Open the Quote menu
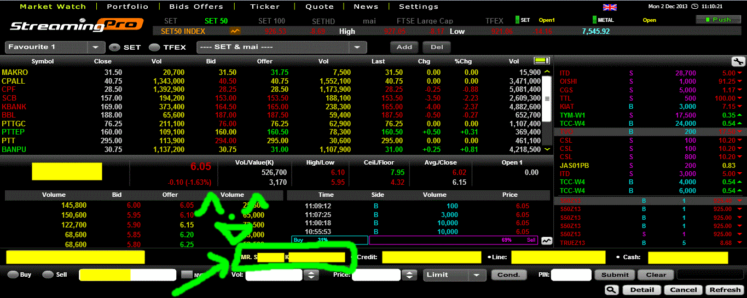This screenshot has width=747, height=298. (320, 7)
